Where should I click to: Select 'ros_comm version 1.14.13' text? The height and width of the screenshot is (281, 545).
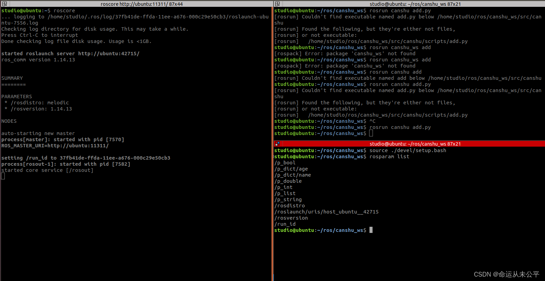[x=38, y=60]
